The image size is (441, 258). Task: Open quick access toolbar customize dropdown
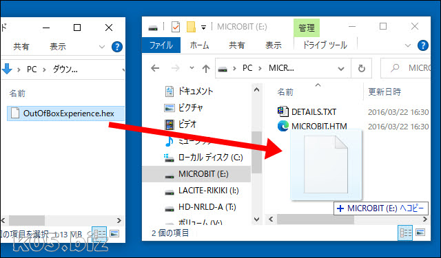204,28
